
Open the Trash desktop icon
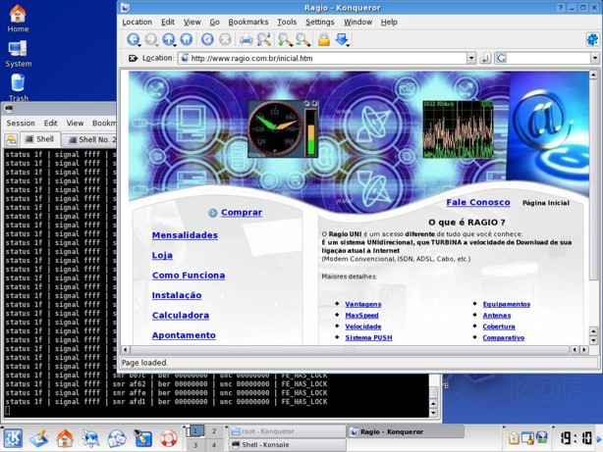18,88
